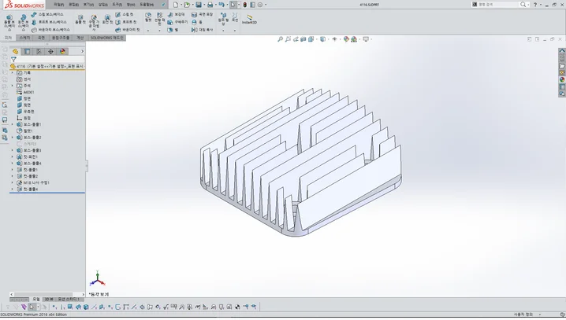This screenshot has width=566, height=320.
Task: Select the SOLIDWORKS 애드인 ribbon tab
Action: coord(106,37)
